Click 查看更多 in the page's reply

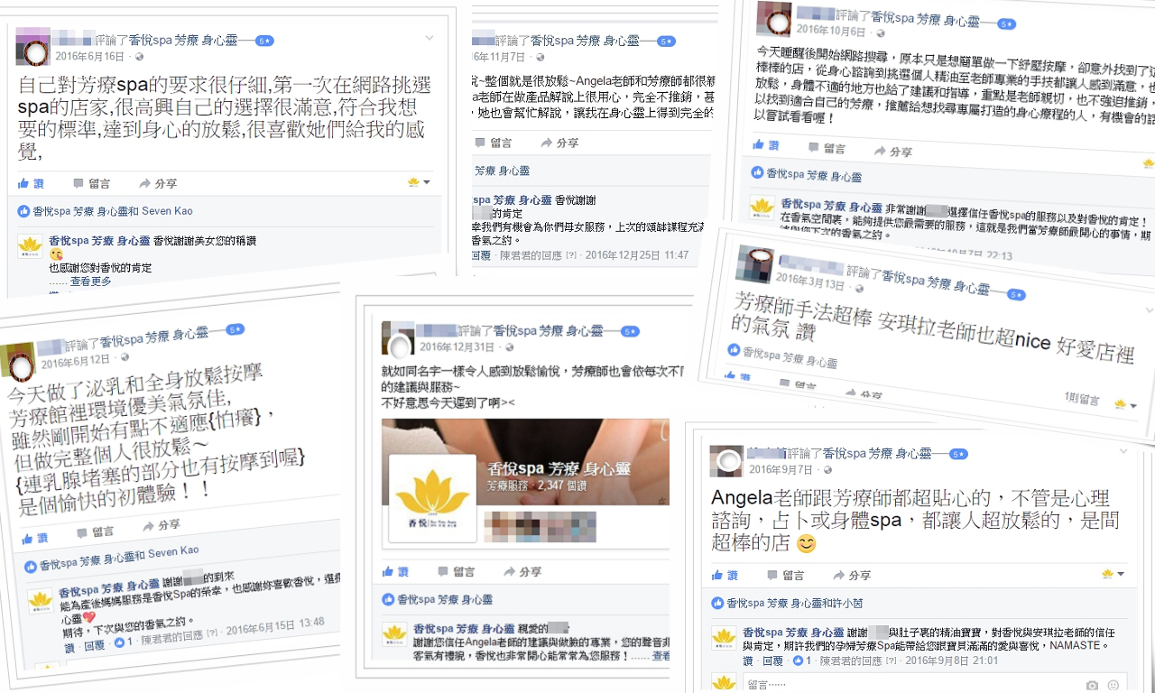click(x=90, y=282)
